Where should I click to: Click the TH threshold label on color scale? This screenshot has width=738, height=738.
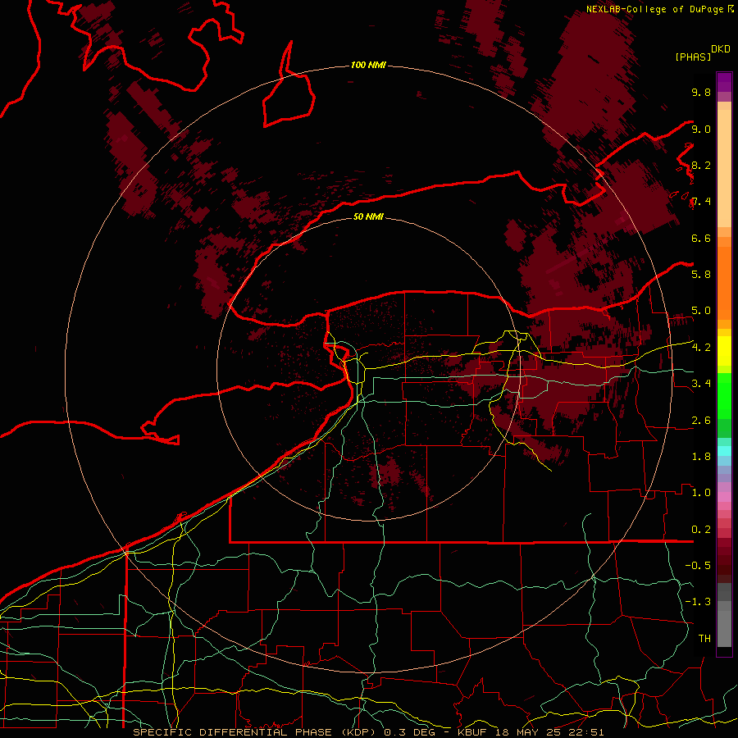click(x=704, y=639)
